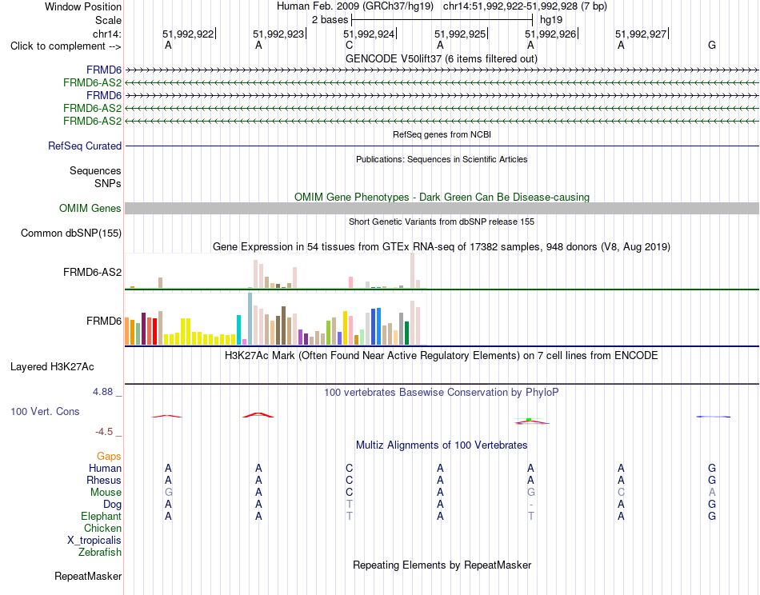Open the RefSeq Curated track label

point(85,146)
